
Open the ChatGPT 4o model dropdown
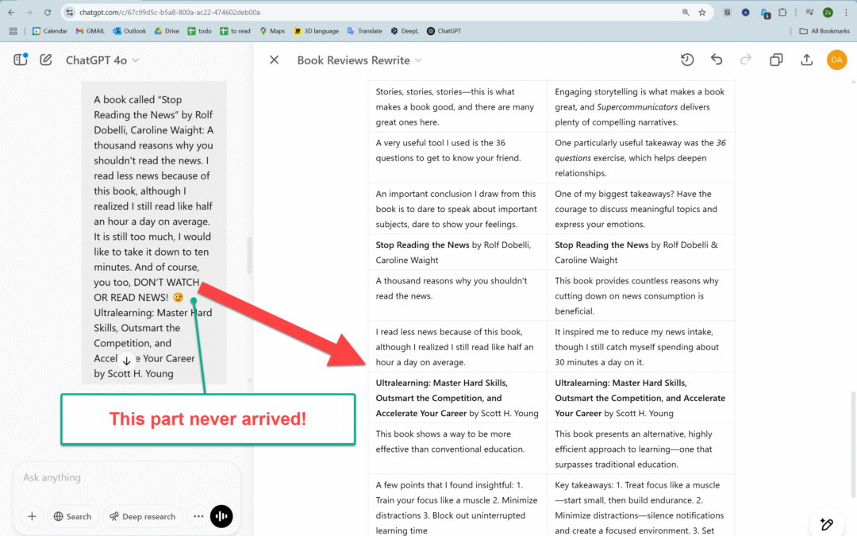click(102, 60)
